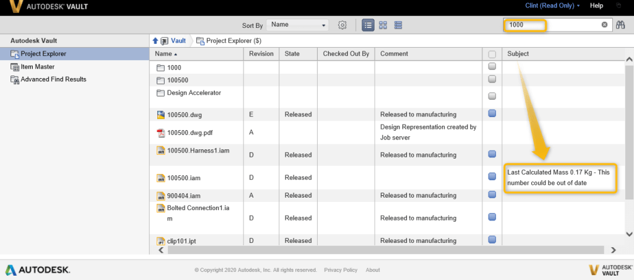Click the Help link
This screenshot has height=280, width=634.
coord(596,6)
